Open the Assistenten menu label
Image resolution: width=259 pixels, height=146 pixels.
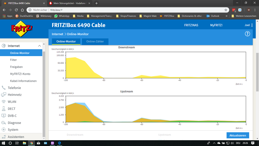pos(16,137)
